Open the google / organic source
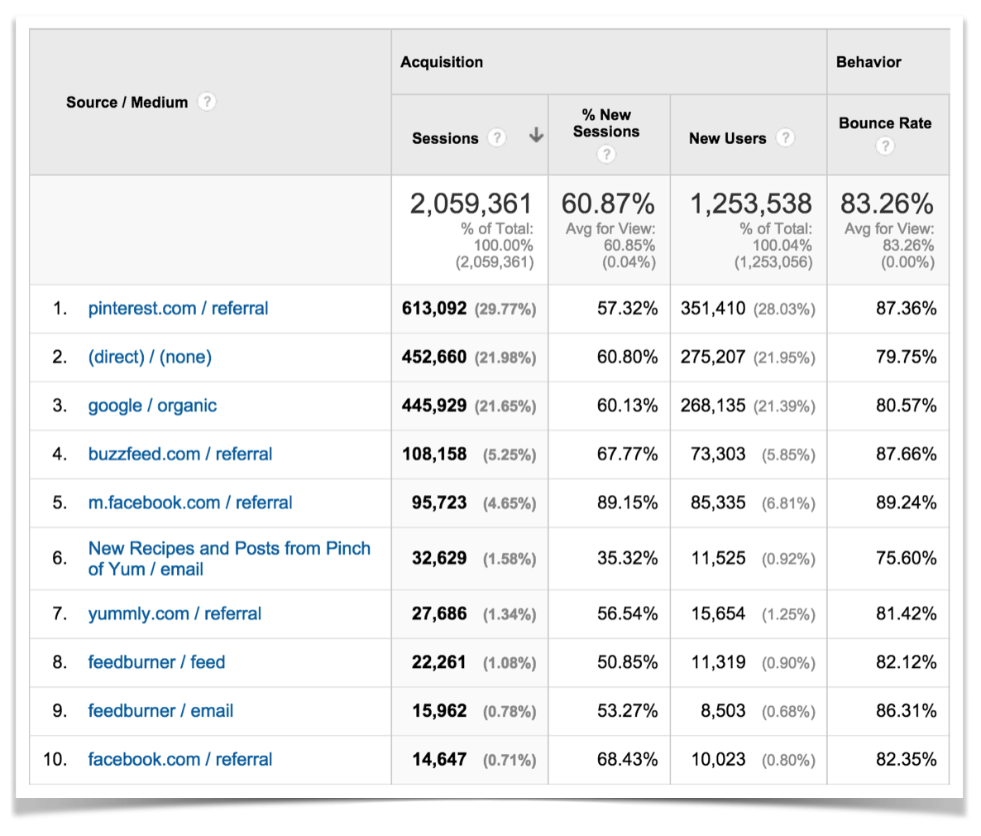Screen dimensions: 981x836 coord(151,406)
